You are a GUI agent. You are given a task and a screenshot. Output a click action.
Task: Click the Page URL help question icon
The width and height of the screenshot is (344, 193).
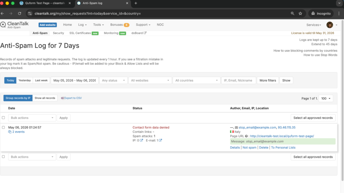tap(246, 136)
